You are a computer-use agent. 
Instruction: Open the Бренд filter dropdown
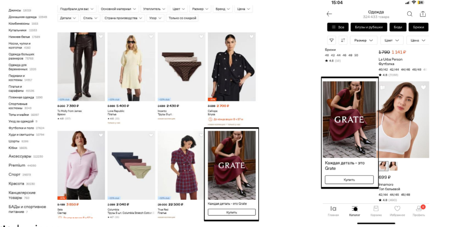coord(222,9)
